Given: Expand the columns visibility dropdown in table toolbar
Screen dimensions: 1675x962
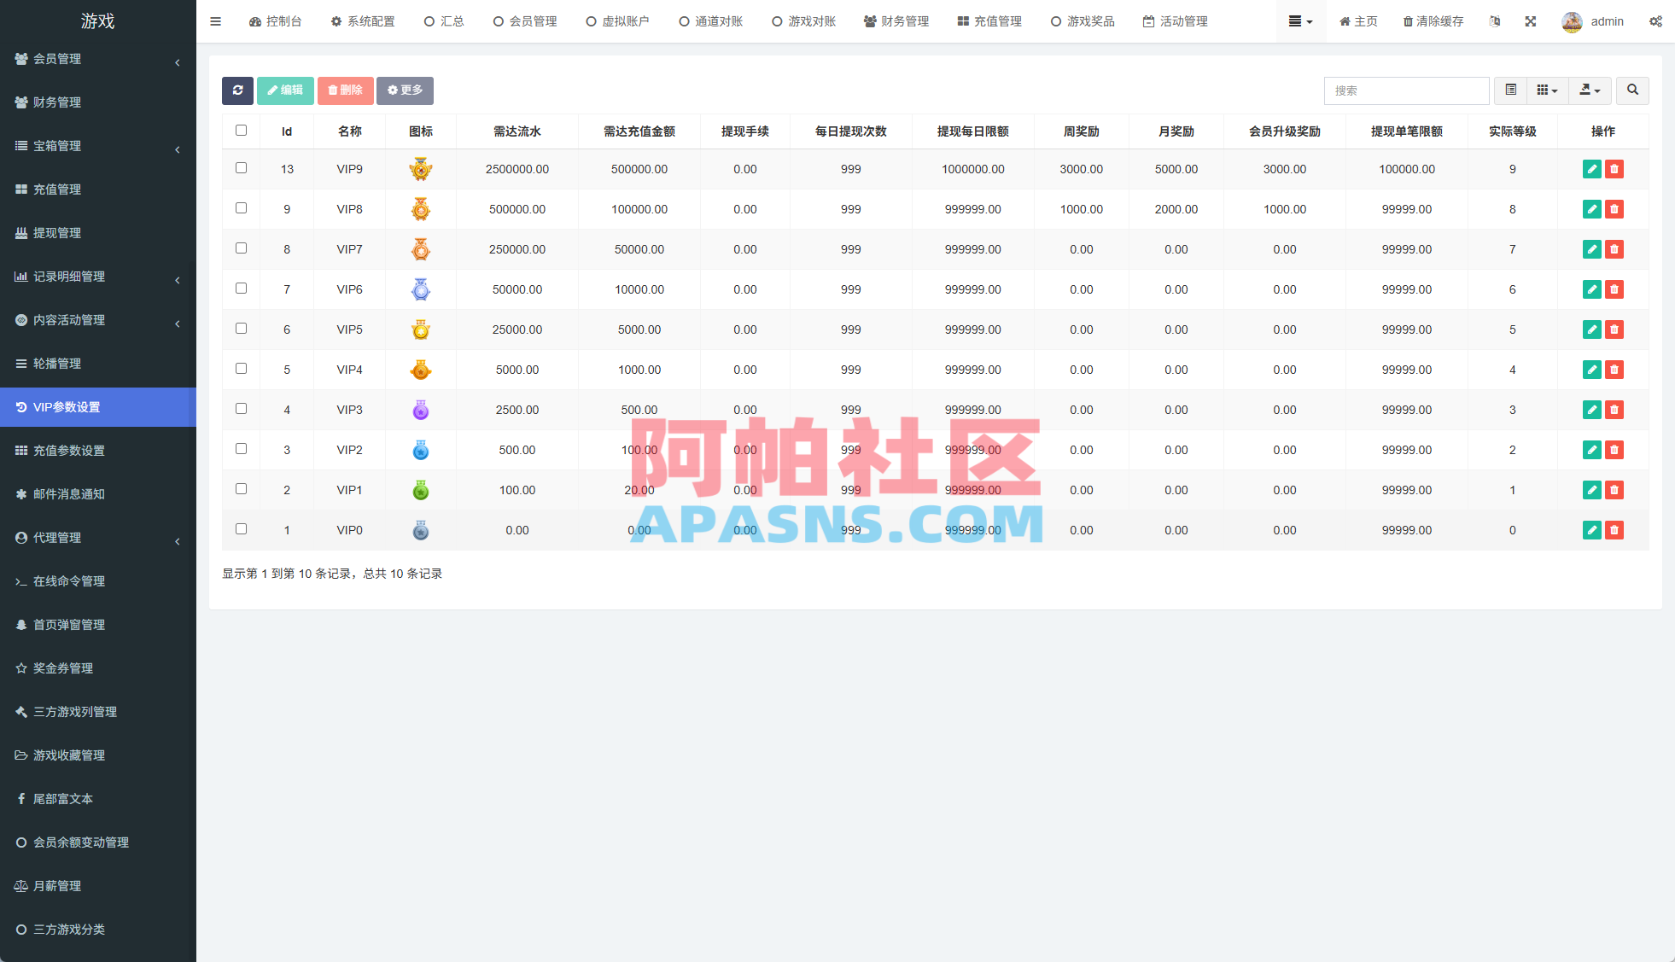Looking at the screenshot, I should (x=1547, y=90).
